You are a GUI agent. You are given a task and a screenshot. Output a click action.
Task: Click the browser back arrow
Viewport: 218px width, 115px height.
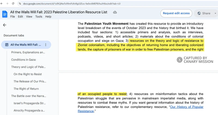[x=2, y=4]
